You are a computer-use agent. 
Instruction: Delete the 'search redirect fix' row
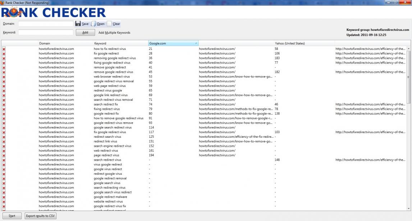(x=4, y=105)
